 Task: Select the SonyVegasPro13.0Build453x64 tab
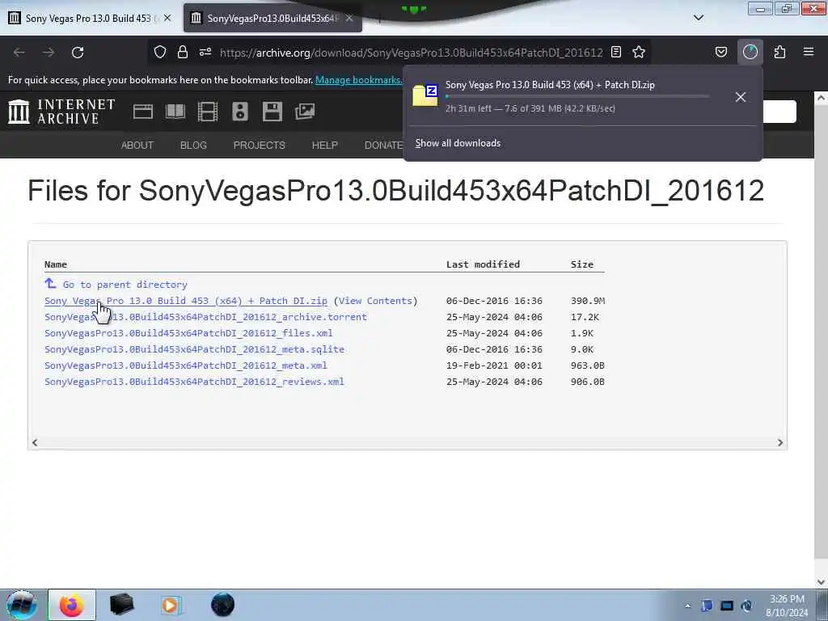(x=272, y=18)
